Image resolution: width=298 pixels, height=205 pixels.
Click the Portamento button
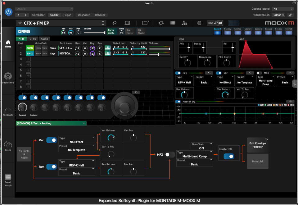111,31
